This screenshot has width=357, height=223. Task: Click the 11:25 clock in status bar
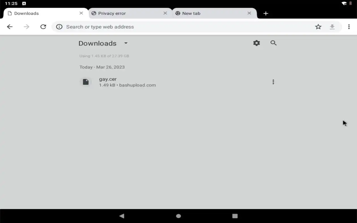point(11,3)
